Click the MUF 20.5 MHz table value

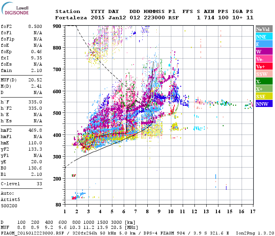tap(116, 228)
